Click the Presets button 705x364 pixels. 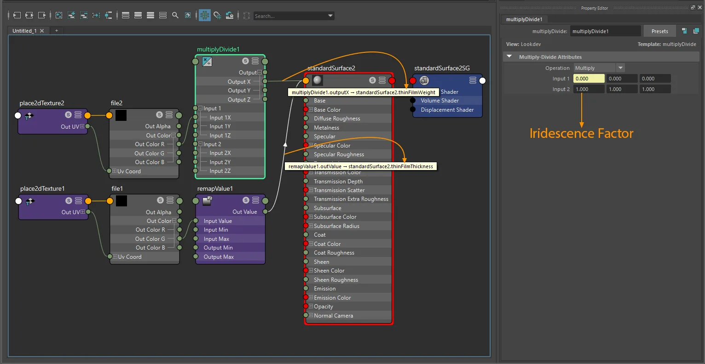coord(659,31)
